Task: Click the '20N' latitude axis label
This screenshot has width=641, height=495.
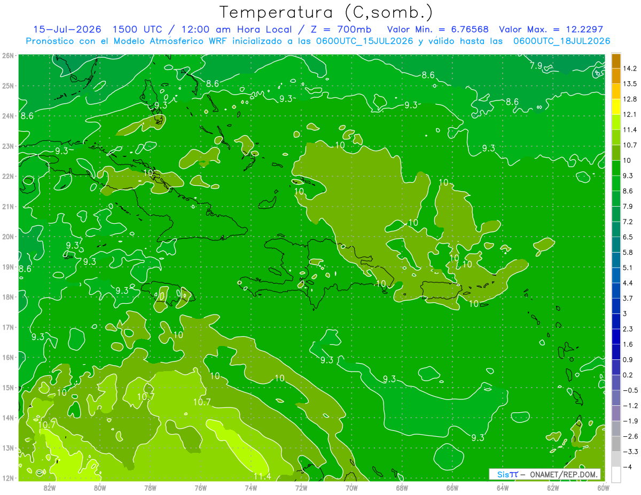Action: coord(7,237)
